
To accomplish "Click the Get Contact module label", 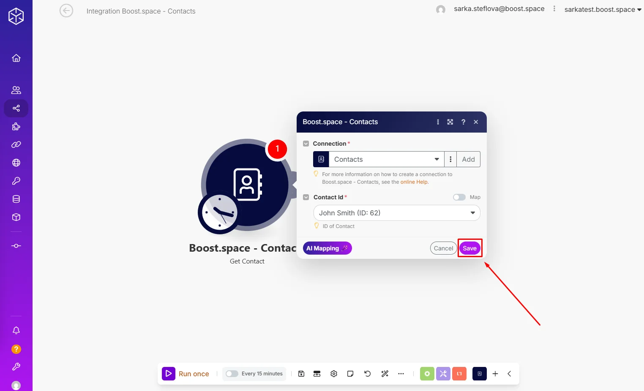I will (x=247, y=261).
